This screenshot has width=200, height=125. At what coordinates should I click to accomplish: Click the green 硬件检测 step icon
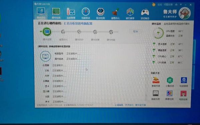[x=47, y=32]
